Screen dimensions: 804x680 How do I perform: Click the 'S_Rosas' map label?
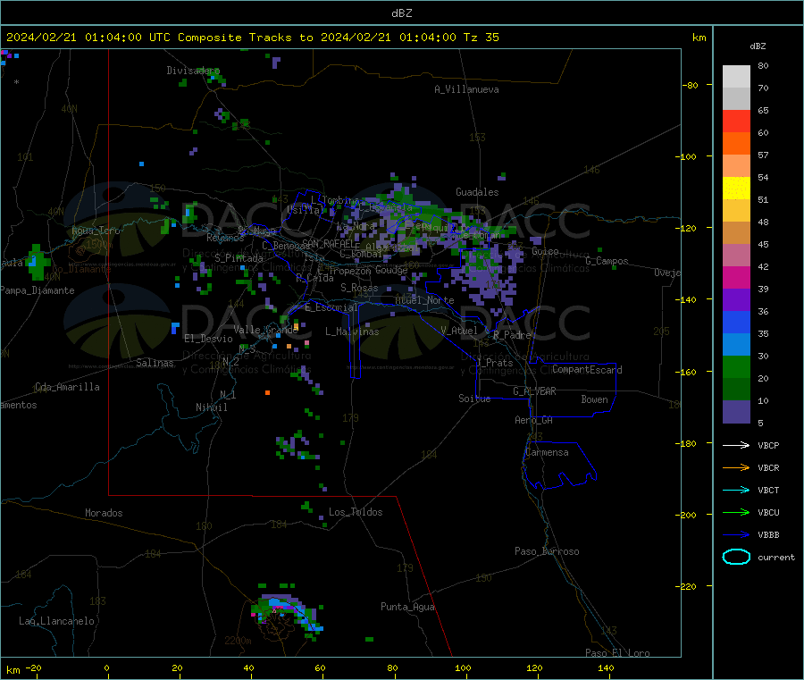(x=359, y=288)
